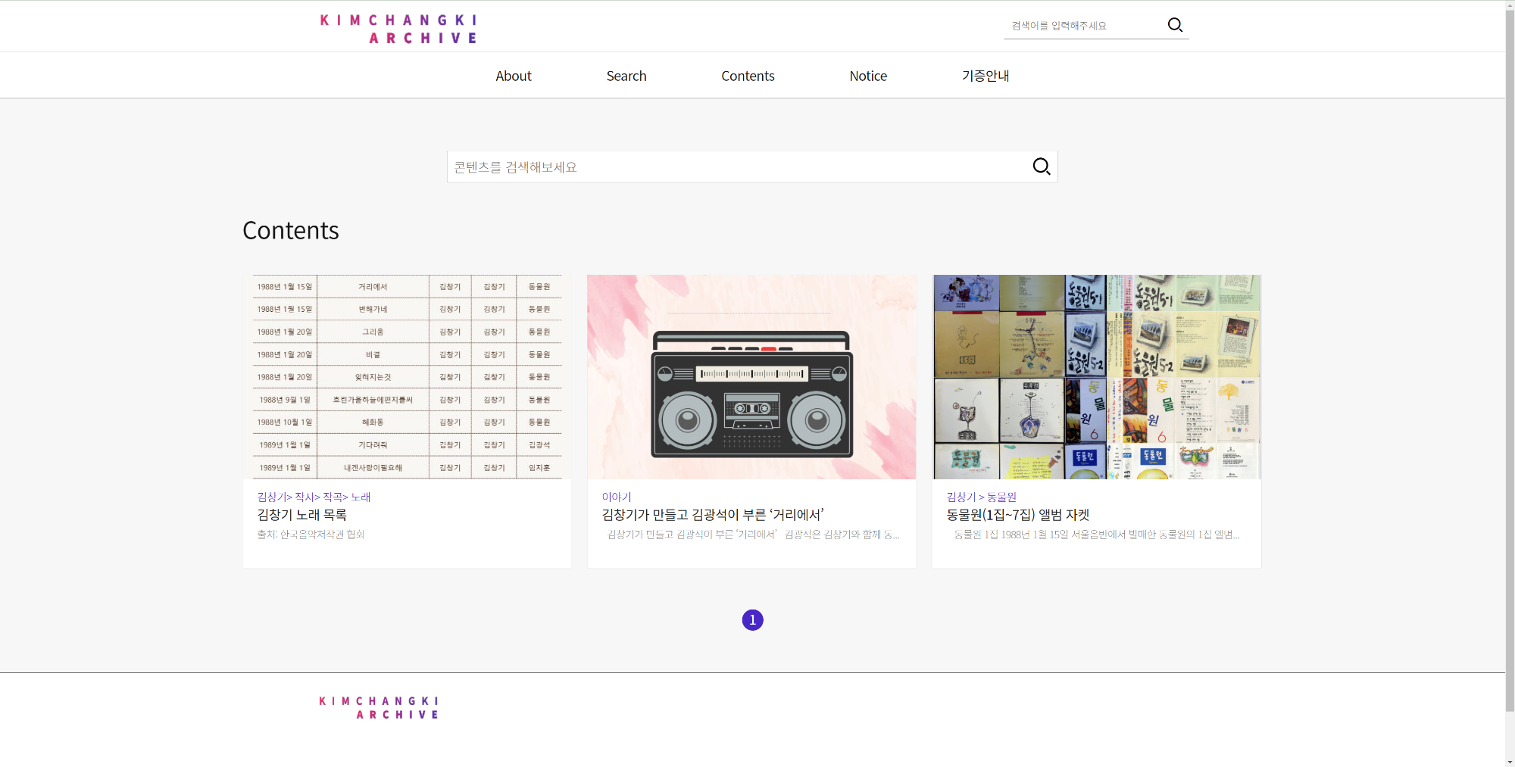1515x767 pixels.
Task: Open the About menu item
Action: [513, 76]
